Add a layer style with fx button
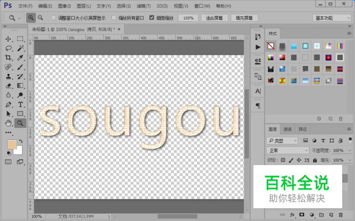Image resolution: width=355 pixels, height=221 pixels. coord(292,215)
